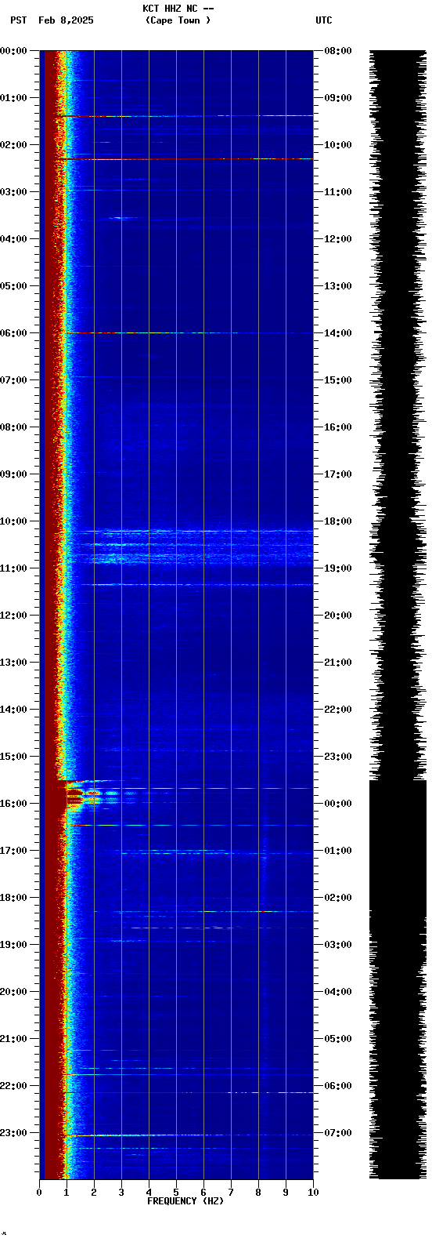Click the FREQUENCY (HZ) axis label
Image resolution: width=432 pixels, height=1242 pixels.
tap(185, 1201)
